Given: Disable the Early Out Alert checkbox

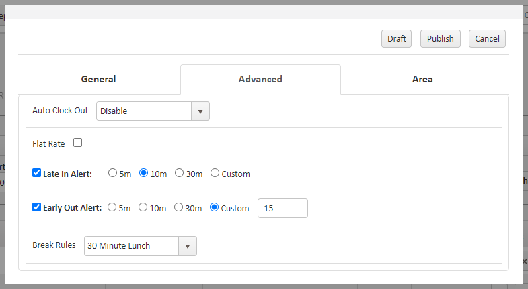Looking at the screenshot, I should (x=37, y=207).
